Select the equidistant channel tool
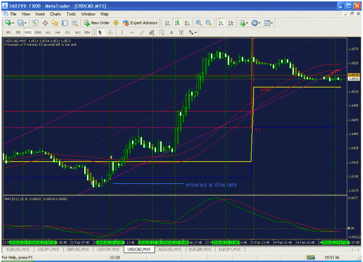 pyautogui.click(x=152, y=32)
